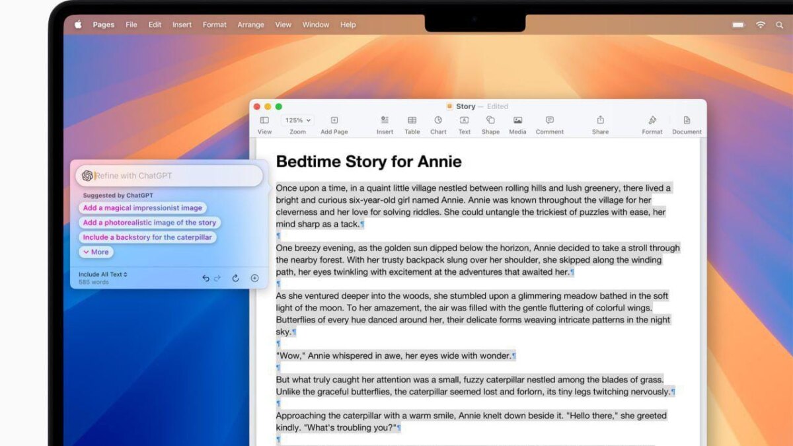This screenshot has height=446, width=793.
Task: Click the Refine with ChatGPT text field
Action: (175, 176)
